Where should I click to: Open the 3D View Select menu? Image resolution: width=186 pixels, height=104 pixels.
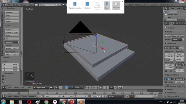point(16,88)
